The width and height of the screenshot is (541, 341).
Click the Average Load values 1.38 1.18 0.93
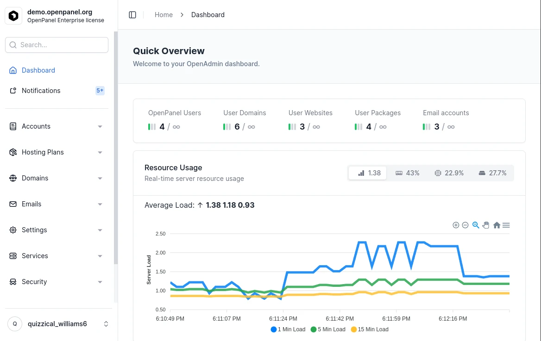click(x=230, y=205)
